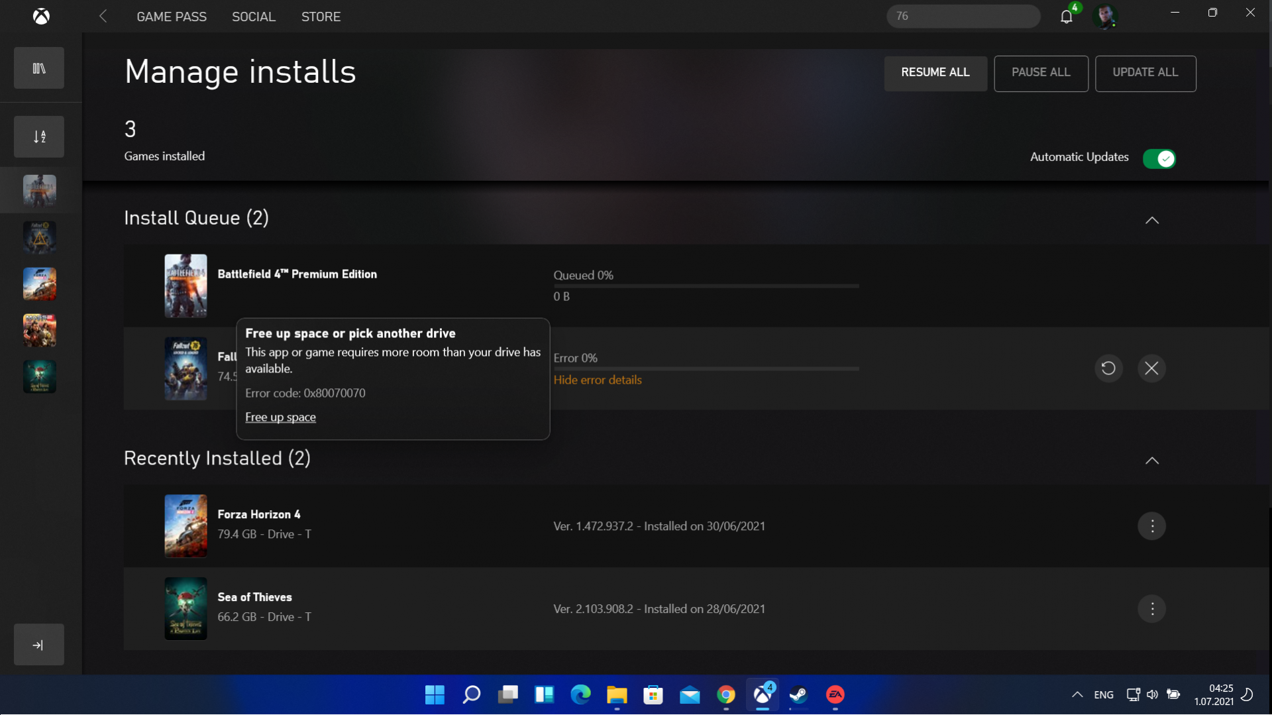
Task: Select Forza Horizon 4 thumbnail in sidebar
Action: tap(40, 284)
